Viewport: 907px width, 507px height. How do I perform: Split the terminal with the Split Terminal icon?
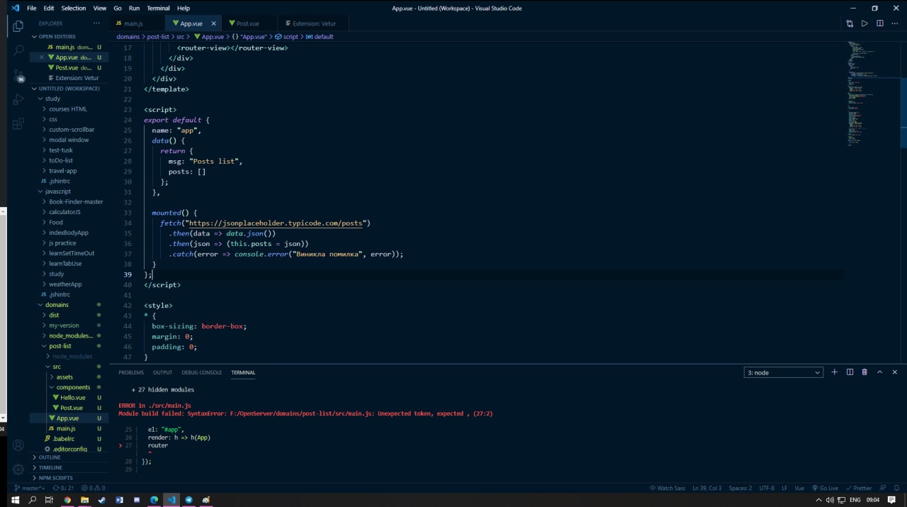pyautogui.click(x=850, y=372)
